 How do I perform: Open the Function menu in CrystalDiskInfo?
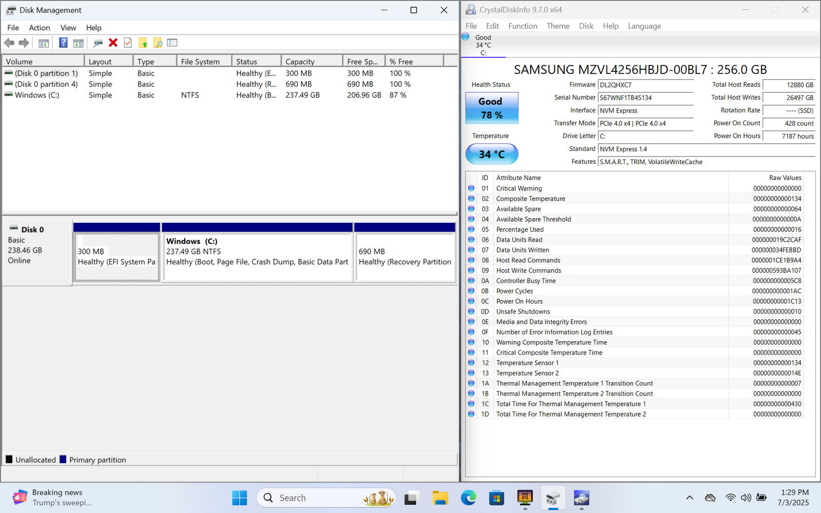[522, 26]
